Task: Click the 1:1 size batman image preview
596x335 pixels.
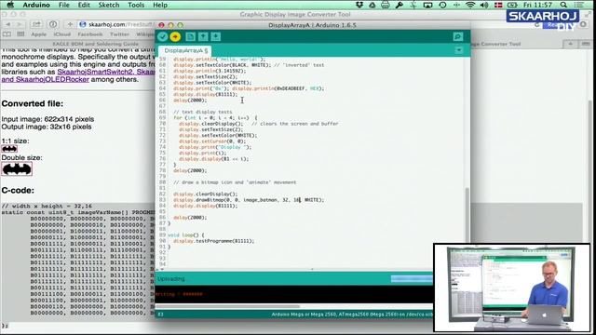Action: 9,149
